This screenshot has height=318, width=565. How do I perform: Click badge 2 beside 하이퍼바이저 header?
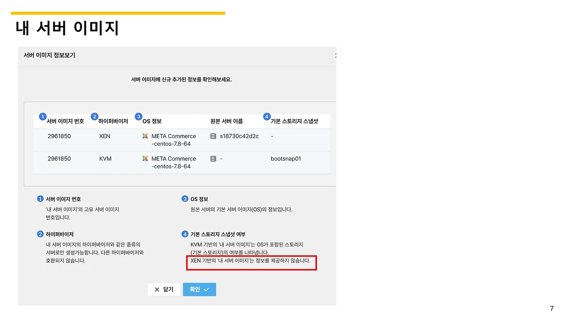(x=94, y=117)
